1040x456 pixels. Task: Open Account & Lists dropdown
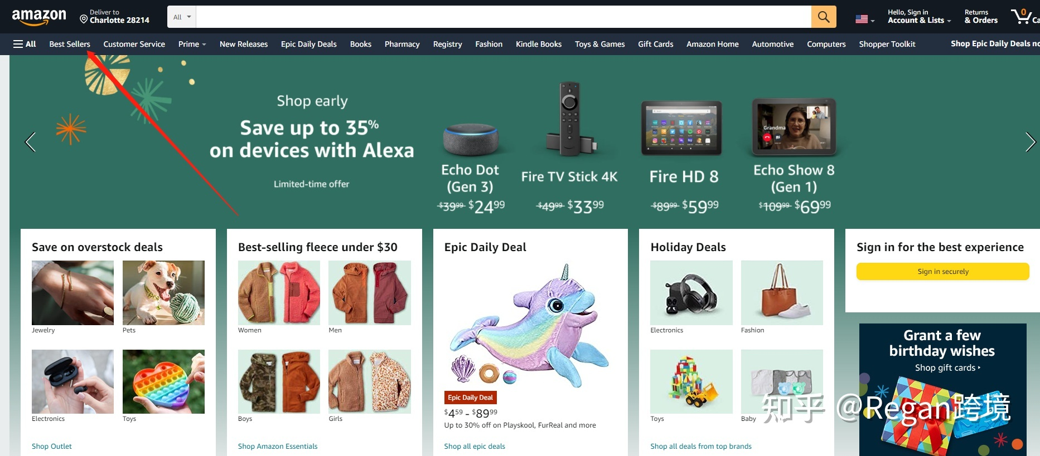pos(919,16)
